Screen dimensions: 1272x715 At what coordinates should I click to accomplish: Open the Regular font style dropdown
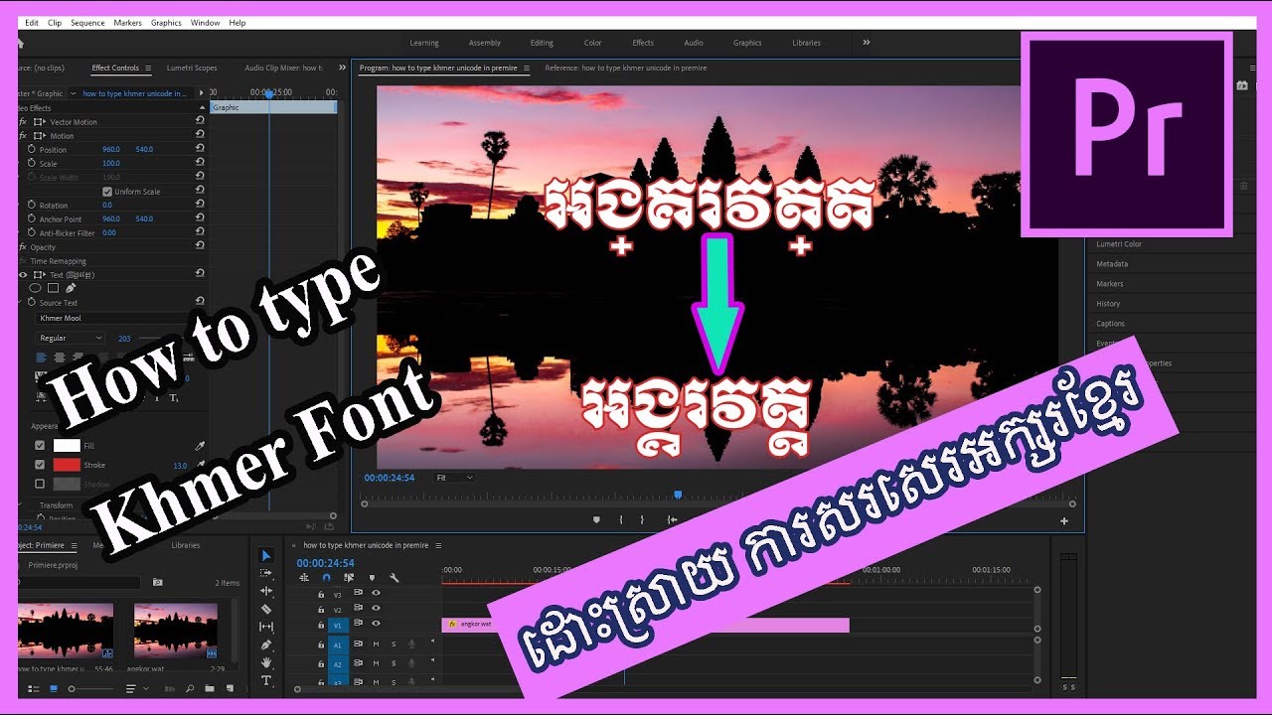click(70, 338)
